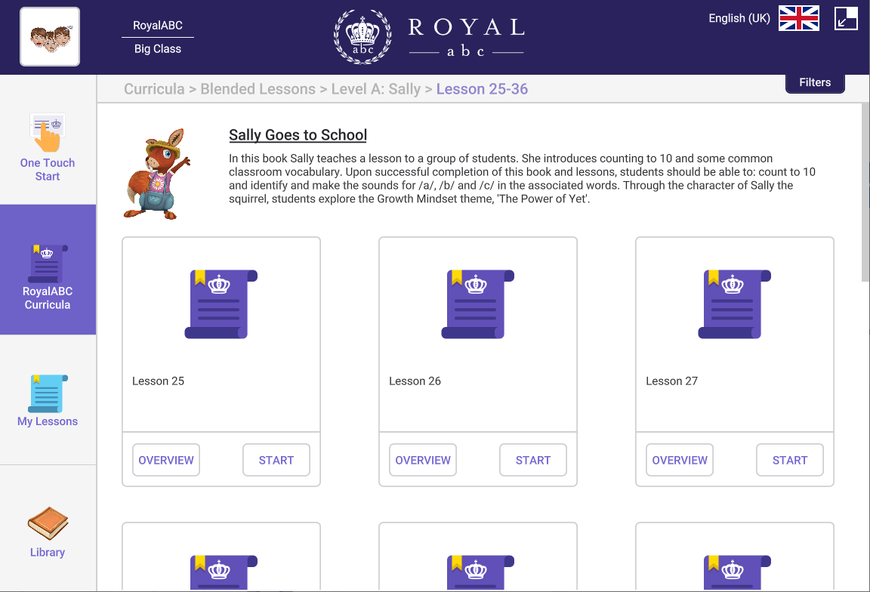870x592 pixels.
Task: Click the Lesson 25 scroll icon
Action: 221,304
